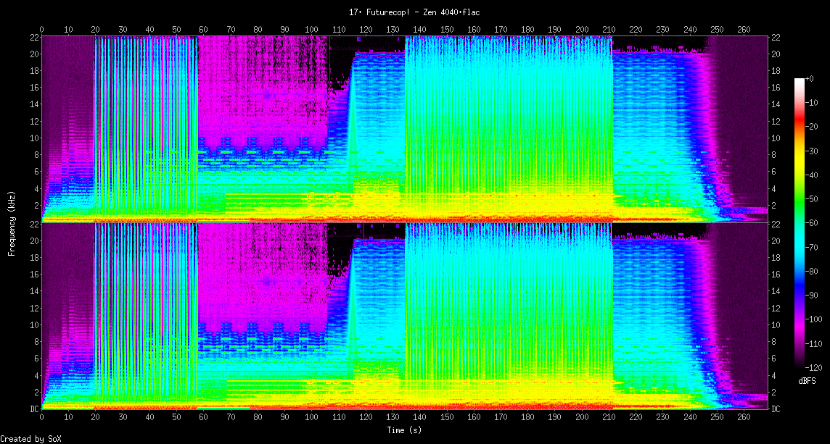The image size is (830, 444).
Task: Click the white top end of the dBFS color scale
Action: [x=800, y=81]
